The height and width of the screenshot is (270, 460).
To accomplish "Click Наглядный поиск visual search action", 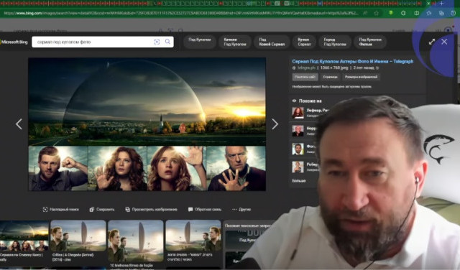I will [x=60, y=209].
